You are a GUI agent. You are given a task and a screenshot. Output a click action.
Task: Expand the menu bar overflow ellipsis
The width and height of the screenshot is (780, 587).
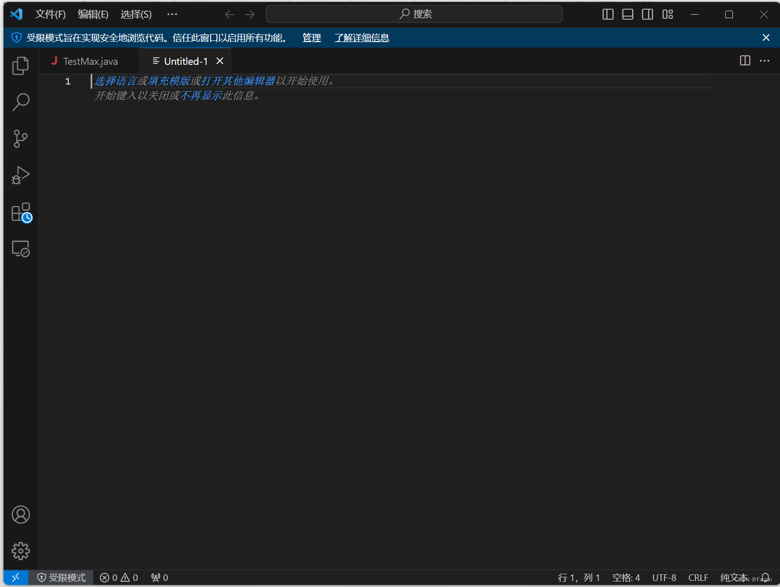[172, 14]
